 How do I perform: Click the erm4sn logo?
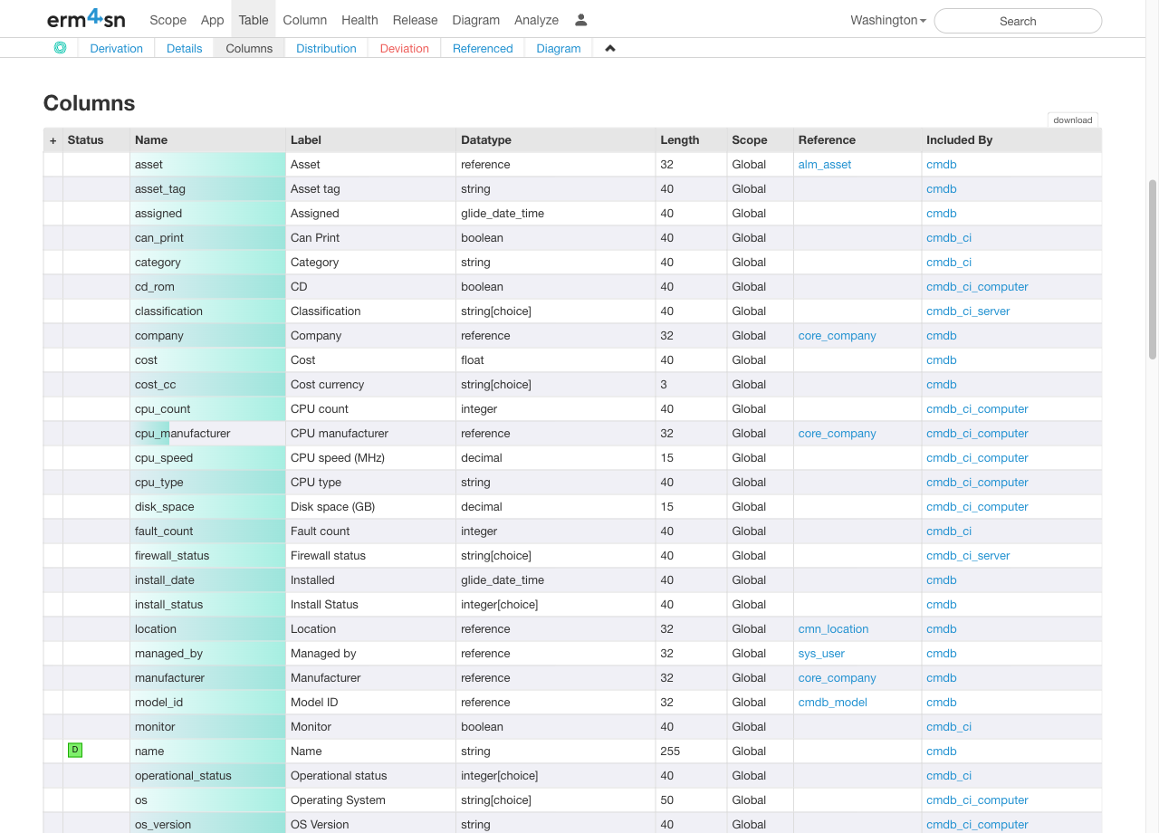click(86, 19)
